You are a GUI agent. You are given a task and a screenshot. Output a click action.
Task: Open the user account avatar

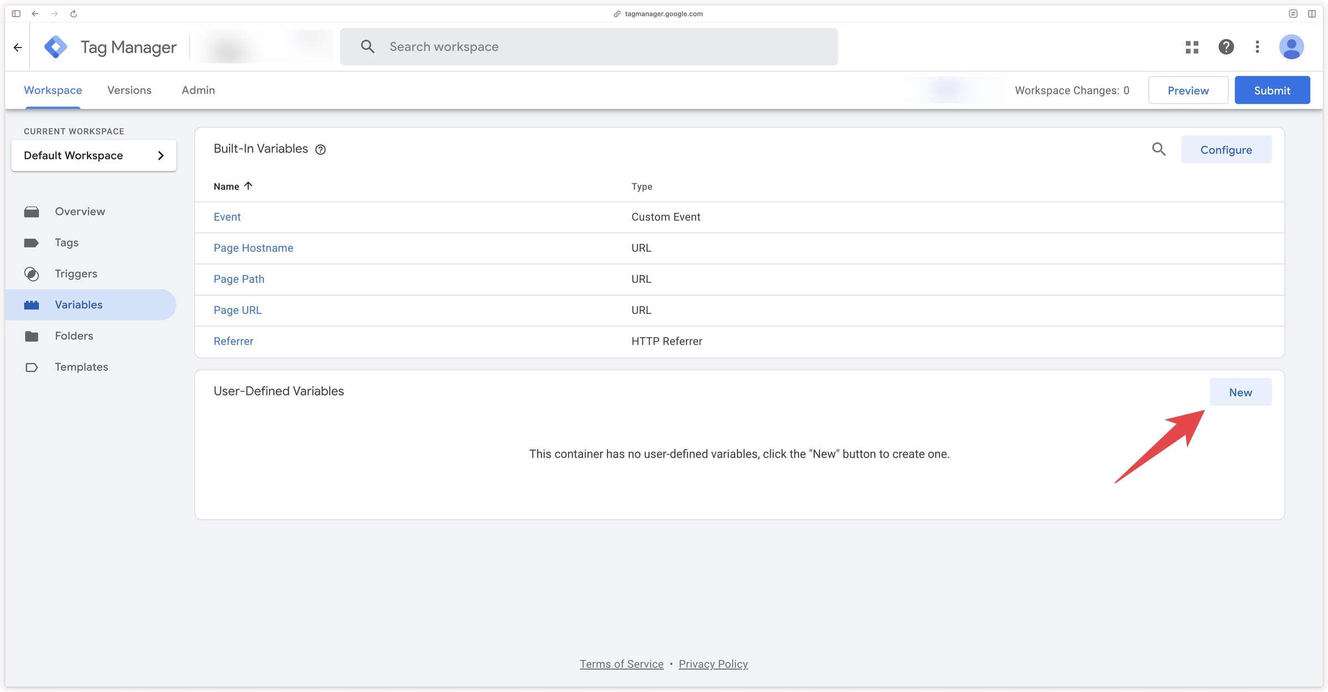(1291, 47)
